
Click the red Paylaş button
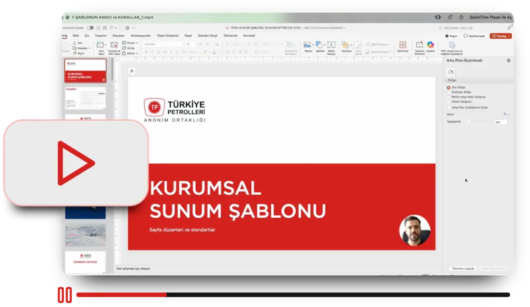tap(500, 36)
